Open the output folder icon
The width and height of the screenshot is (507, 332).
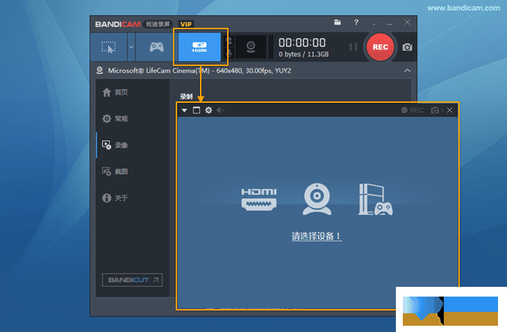coord(338,22)
